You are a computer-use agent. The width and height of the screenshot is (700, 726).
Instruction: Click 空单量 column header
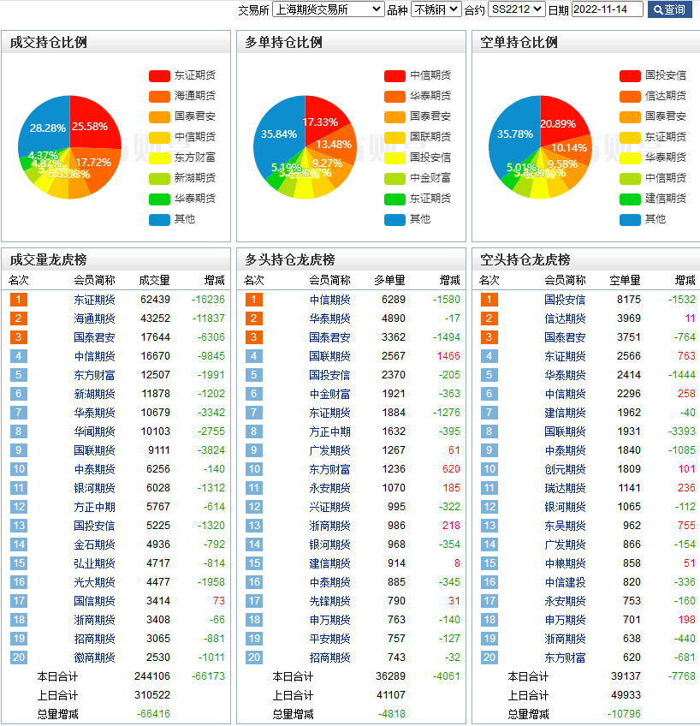point(625,281)
